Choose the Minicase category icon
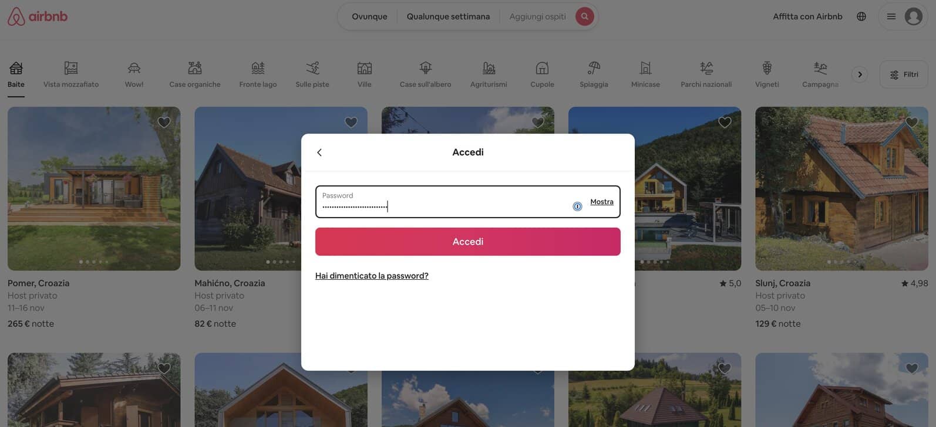This screenshot has width=936, height=427. [645, 68]
